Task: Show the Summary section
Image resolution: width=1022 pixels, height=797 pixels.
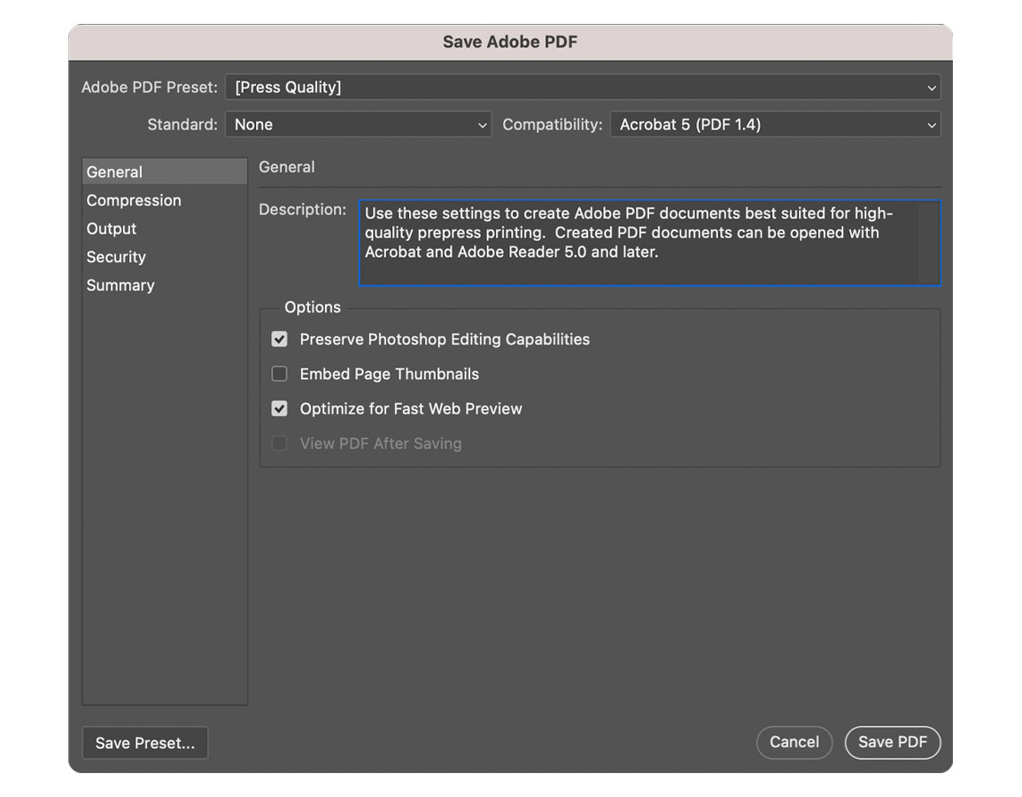Action: 120,285
